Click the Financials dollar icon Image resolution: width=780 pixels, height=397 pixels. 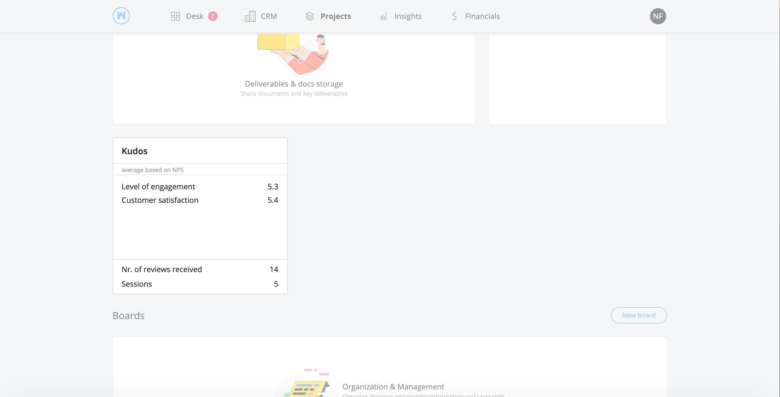454,16
